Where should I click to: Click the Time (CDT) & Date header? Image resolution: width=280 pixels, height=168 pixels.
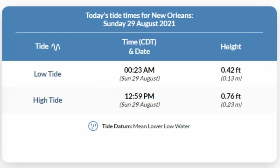[139, 47]
